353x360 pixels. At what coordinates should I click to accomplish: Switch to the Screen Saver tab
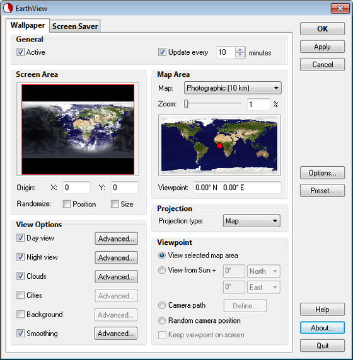click(x=75, y=26)
